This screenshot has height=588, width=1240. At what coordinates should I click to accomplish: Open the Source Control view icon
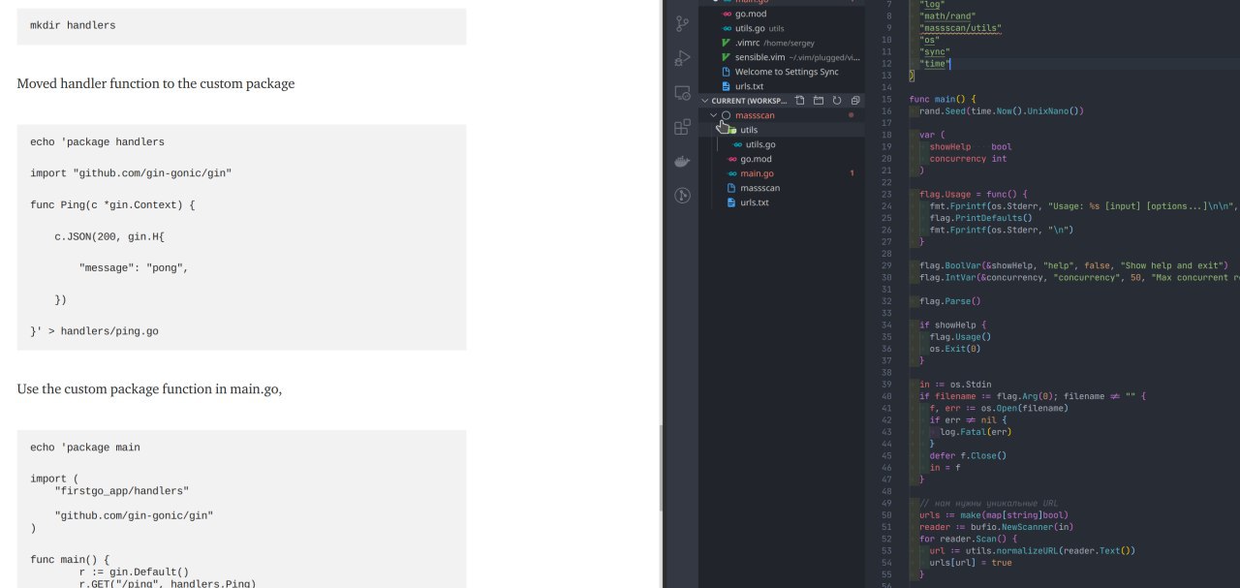click(x=682, y=23)
